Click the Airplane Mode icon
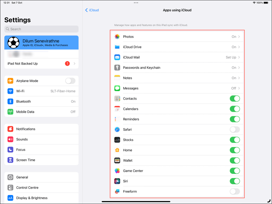 coord(10,81)
